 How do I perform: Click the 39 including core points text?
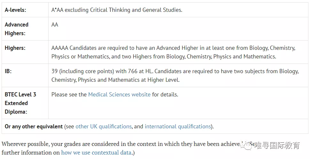83,71
